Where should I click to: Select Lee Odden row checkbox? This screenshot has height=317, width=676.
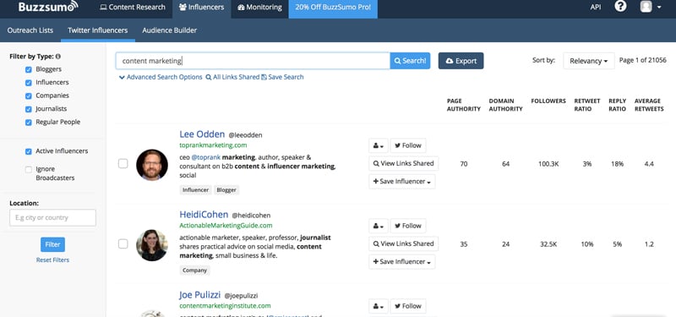[x=123, y=163]
